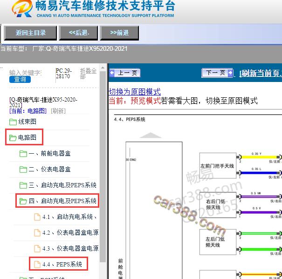282x279 pixels.
Task: Click page icon of 4.1、启动充电系统
Action: point(37,217)
